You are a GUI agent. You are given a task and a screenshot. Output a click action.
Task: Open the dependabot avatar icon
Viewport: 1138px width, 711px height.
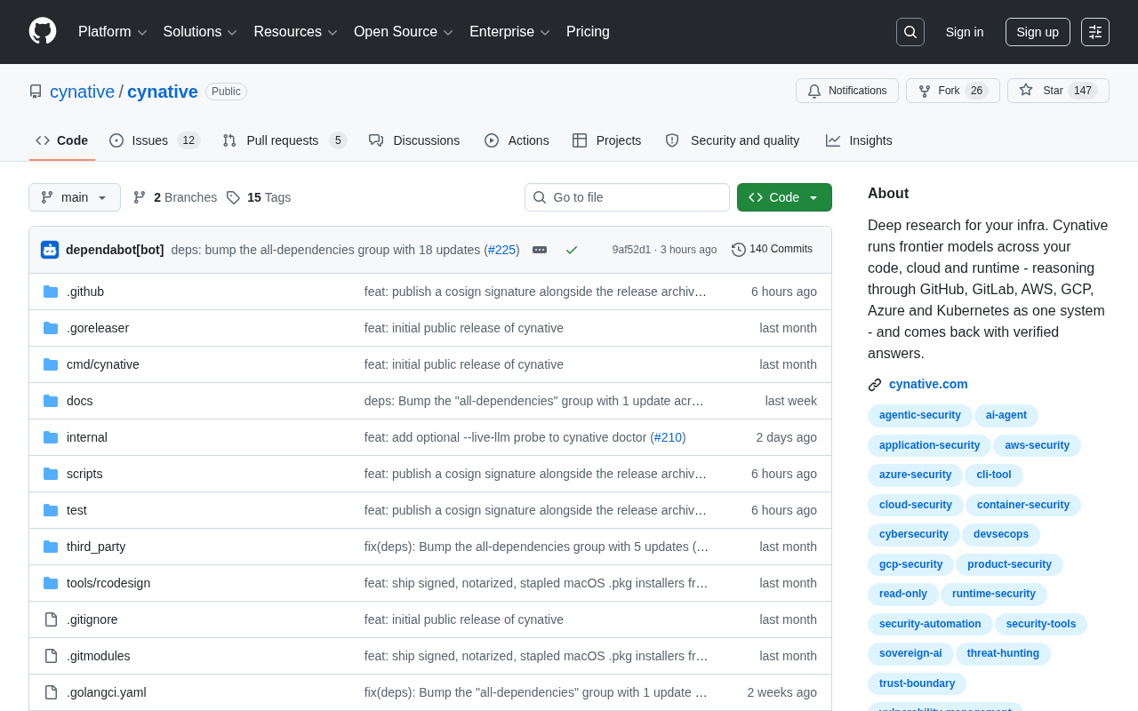(x=50, y=250)
